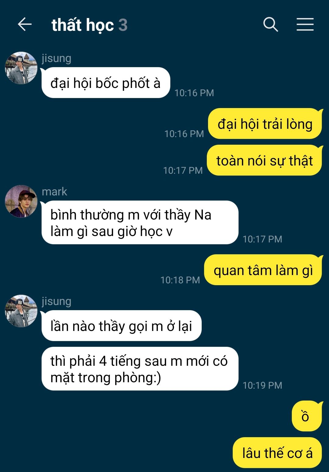
Task: Tap the sender name mark
Action: click(x=54, y=192)
